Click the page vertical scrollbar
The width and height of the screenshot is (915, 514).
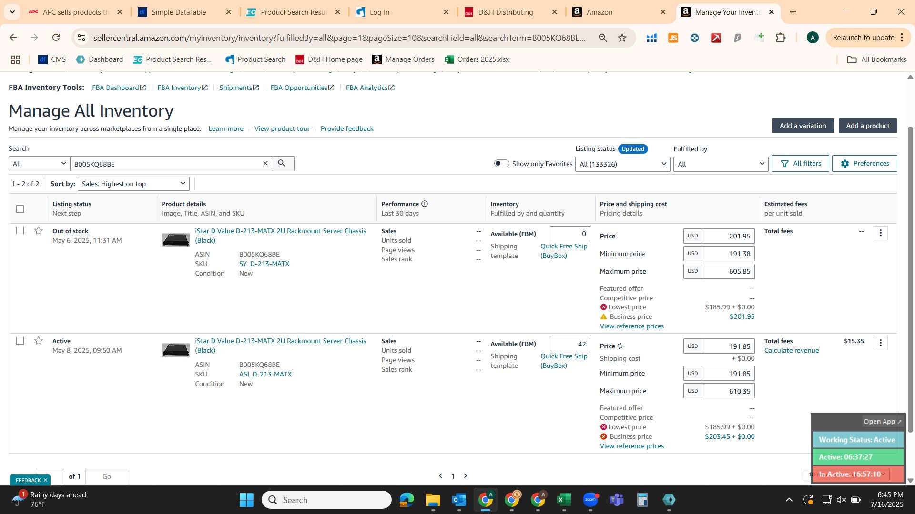point(910,279)
